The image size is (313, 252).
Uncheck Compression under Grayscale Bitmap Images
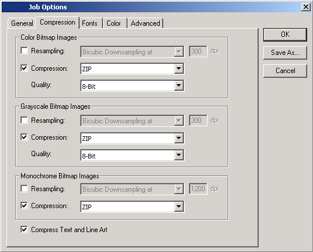25,137
